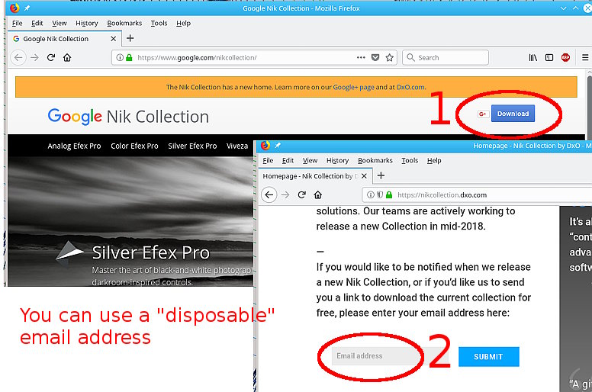Select the Homepage - Nik Collection by DxO tab
This screenshot has height=392, width=592.
(315, 176)
